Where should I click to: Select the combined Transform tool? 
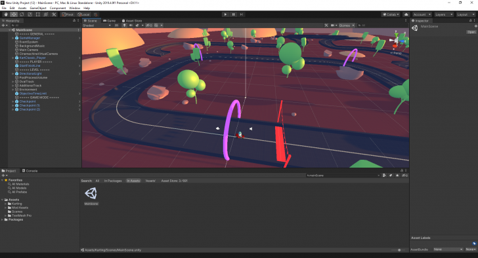(46, 14)
